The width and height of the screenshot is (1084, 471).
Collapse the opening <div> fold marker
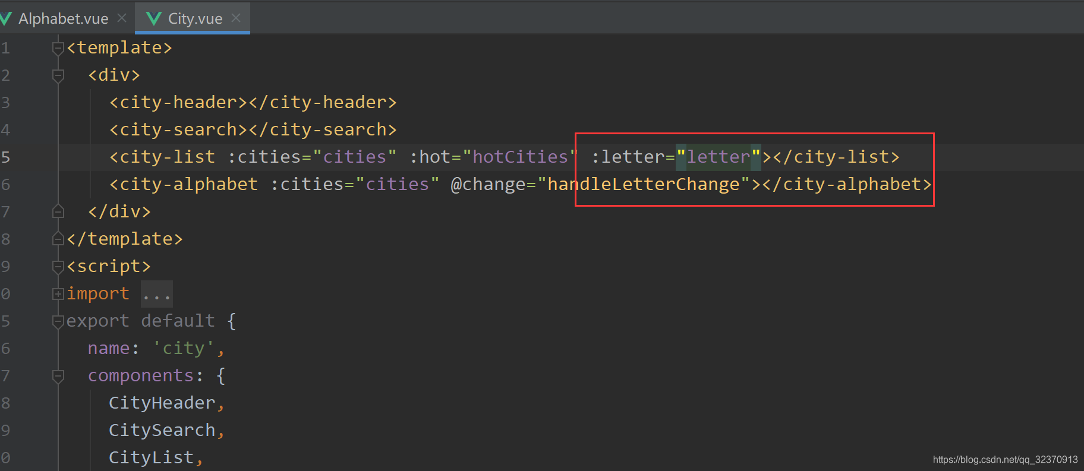pos(58,75)
